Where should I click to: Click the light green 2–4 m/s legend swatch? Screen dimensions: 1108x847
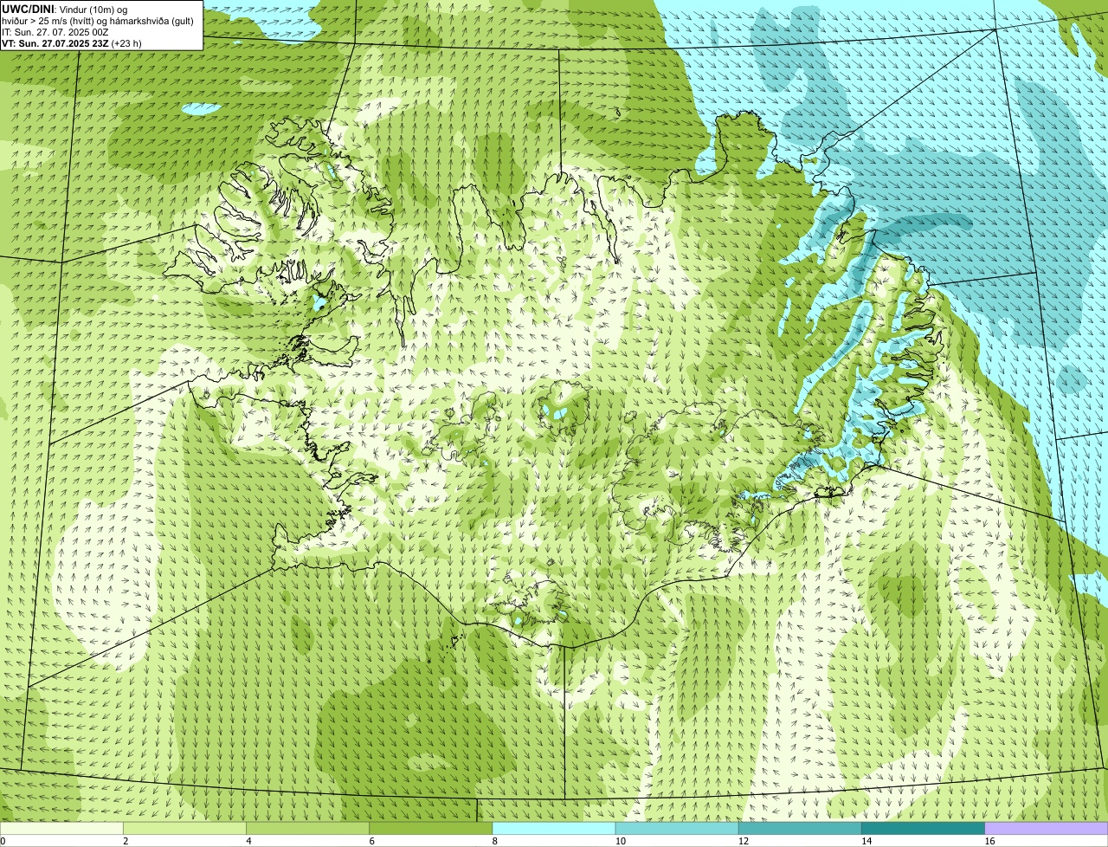pos(184,829)
